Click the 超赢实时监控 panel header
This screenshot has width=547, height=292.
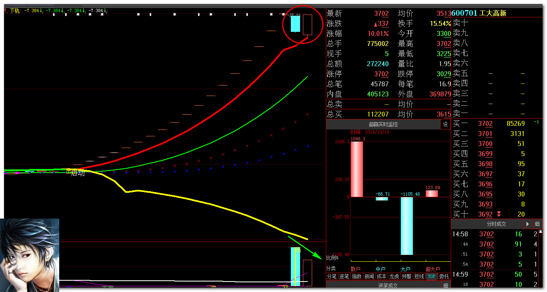click(383, 124)
